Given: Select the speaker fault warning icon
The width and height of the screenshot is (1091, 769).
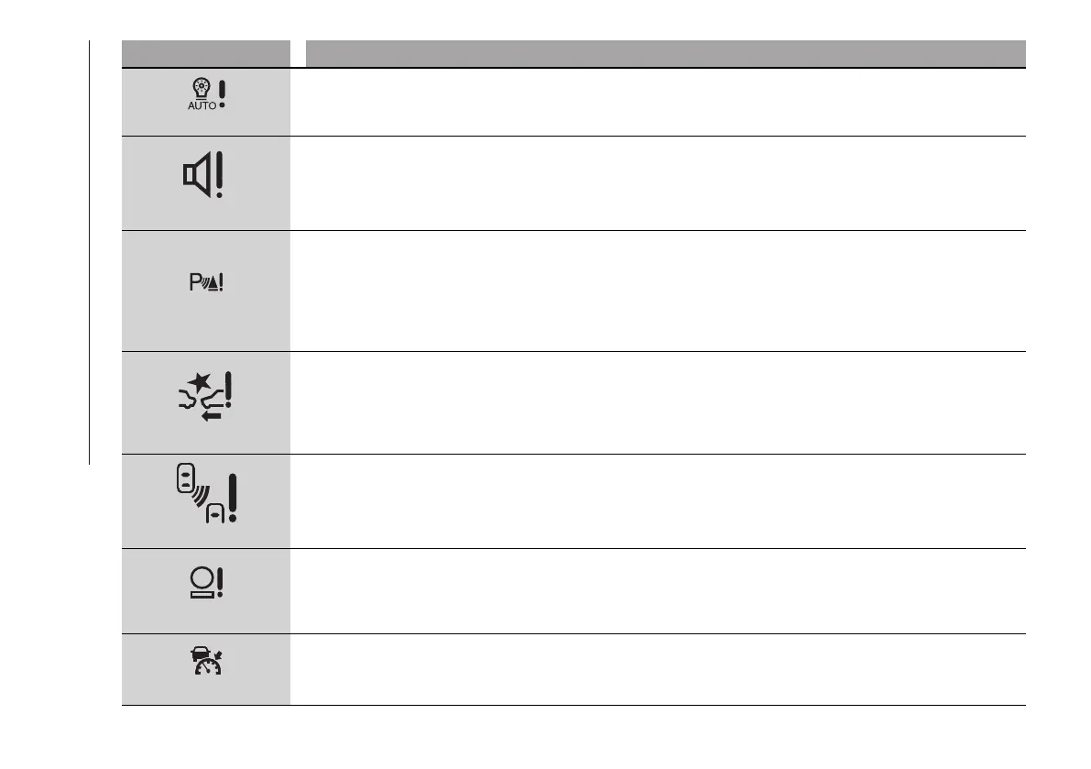Looking at the screenshot, I should (204, 178).
